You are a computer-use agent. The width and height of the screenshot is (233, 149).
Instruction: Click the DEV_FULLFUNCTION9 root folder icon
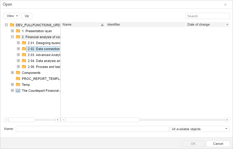12,25
